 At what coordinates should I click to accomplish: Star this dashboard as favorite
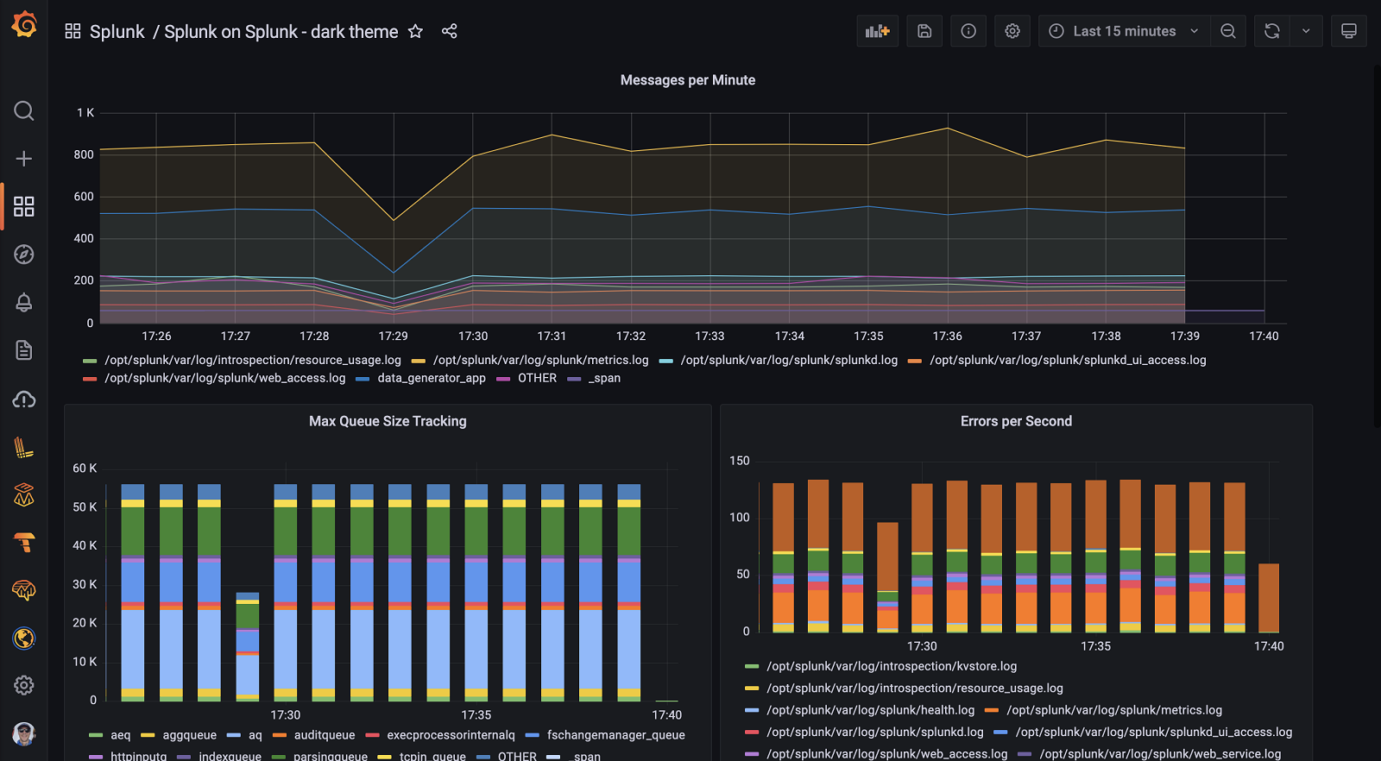click(x=415, y=31)
